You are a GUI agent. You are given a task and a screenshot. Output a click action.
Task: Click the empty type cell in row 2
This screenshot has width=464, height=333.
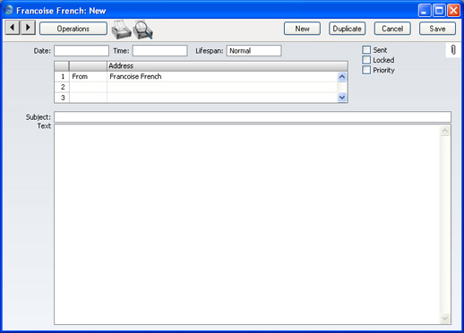88,87
